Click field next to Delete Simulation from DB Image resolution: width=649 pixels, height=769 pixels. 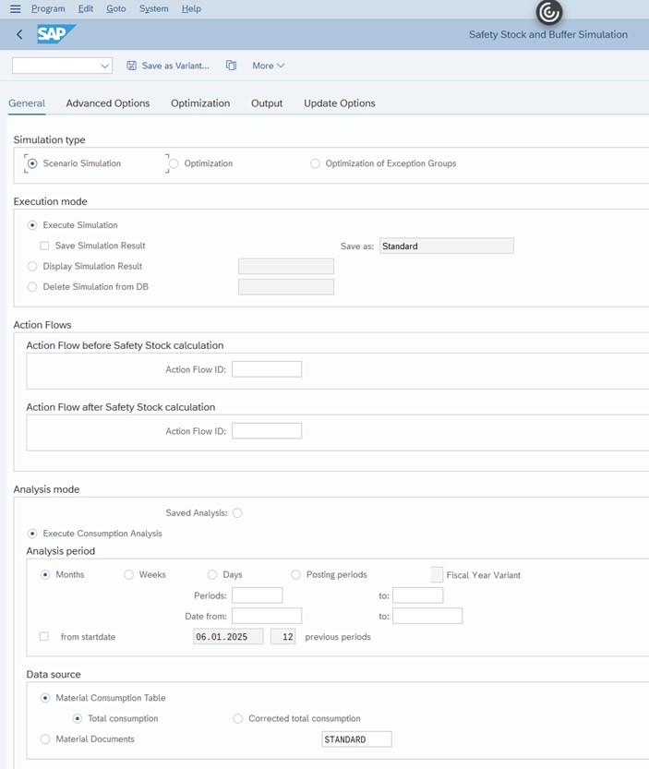tap(286, 287)
